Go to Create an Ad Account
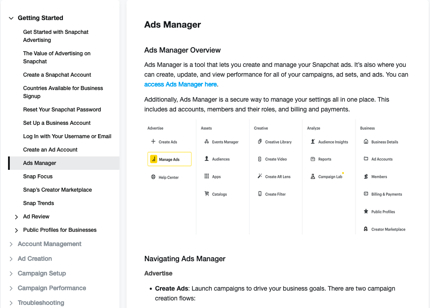This screenshot has height=308, width=430. (x=50, y=150)
